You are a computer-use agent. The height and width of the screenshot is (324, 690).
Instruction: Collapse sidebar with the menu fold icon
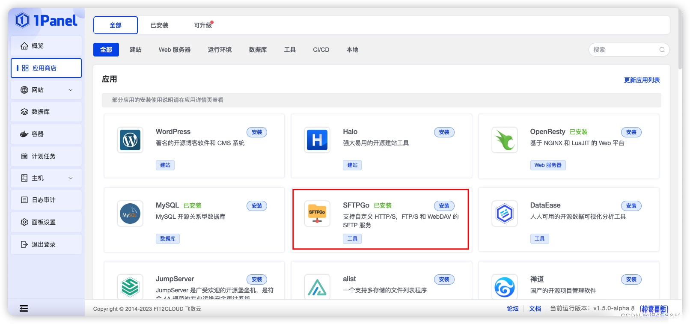click(x=24, y=308)
